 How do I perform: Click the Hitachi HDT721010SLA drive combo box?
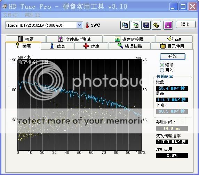pyautogui.click(x=44, y=25)
